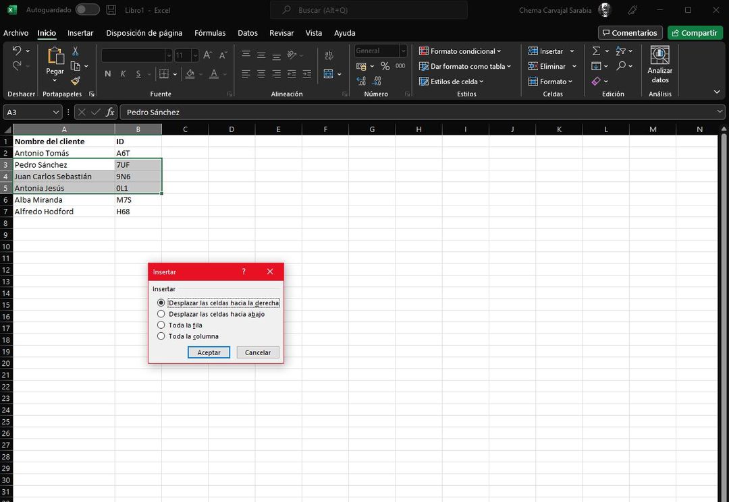This screenshot has width=729, height=502.
Task: Switch to the Fórmulas ribbon tab
Action: 210,32
